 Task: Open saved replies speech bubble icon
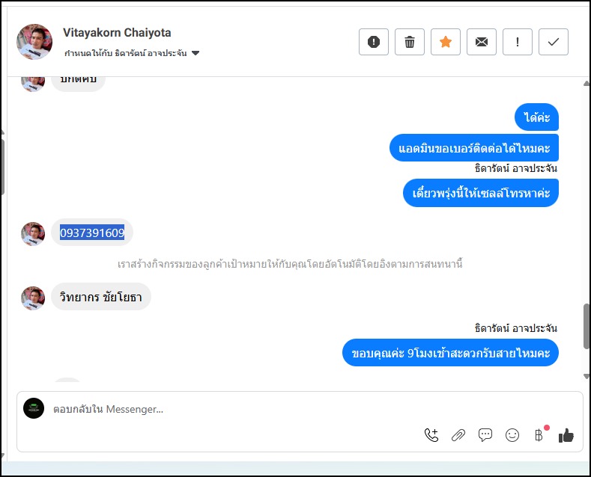pos(485,435)
